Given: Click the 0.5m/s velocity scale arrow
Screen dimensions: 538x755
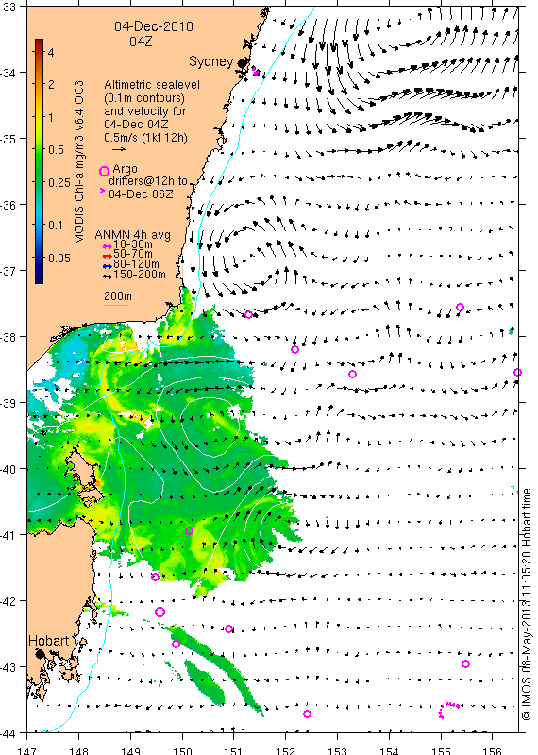Looking at the screenshot, I should [x=119, y=149].
